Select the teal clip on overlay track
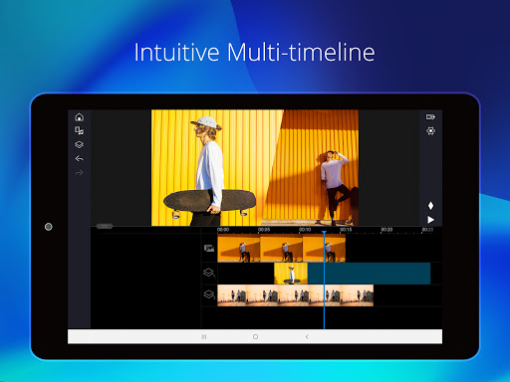The width and height of the screenshot is (510, 382). click(369, 274)
